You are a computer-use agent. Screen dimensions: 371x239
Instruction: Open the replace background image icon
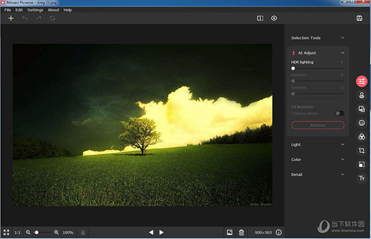pos(362,109)
